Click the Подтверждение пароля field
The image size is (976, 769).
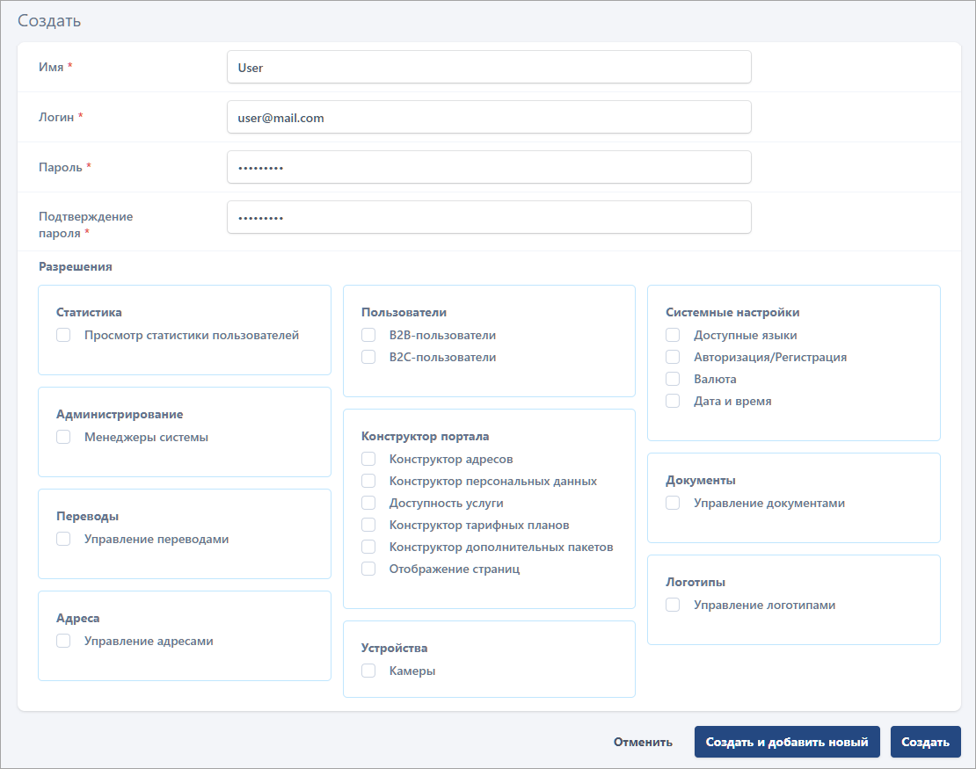(x=488, y=217)
